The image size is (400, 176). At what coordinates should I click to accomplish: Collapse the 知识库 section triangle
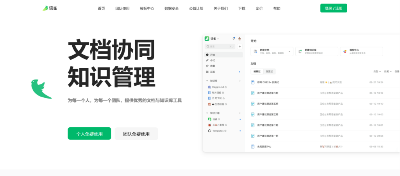(207, 81)
